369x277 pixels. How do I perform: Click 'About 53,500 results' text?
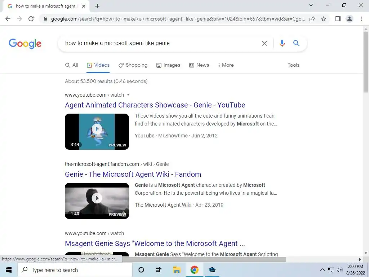106,81
